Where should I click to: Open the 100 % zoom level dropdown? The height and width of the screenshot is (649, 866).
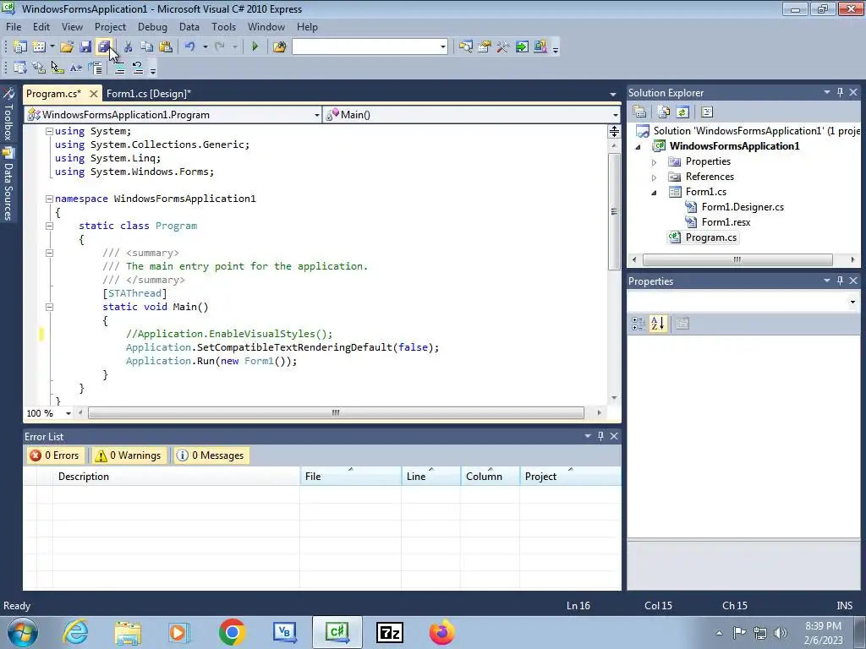click(x=69, y=413)
